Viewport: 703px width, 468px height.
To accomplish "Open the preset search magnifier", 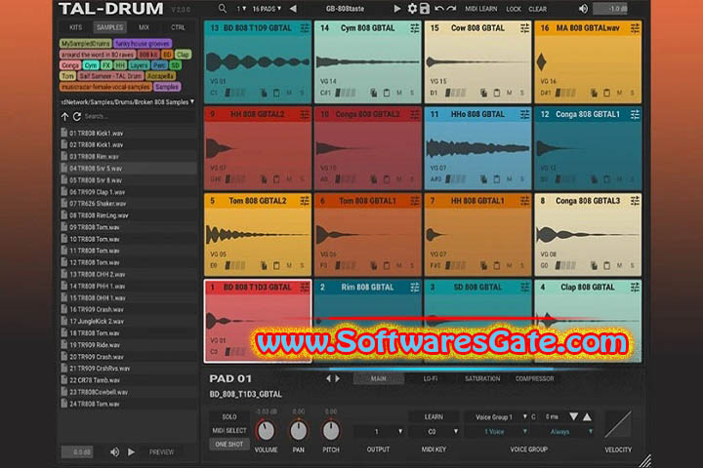I will click(222, 9).
